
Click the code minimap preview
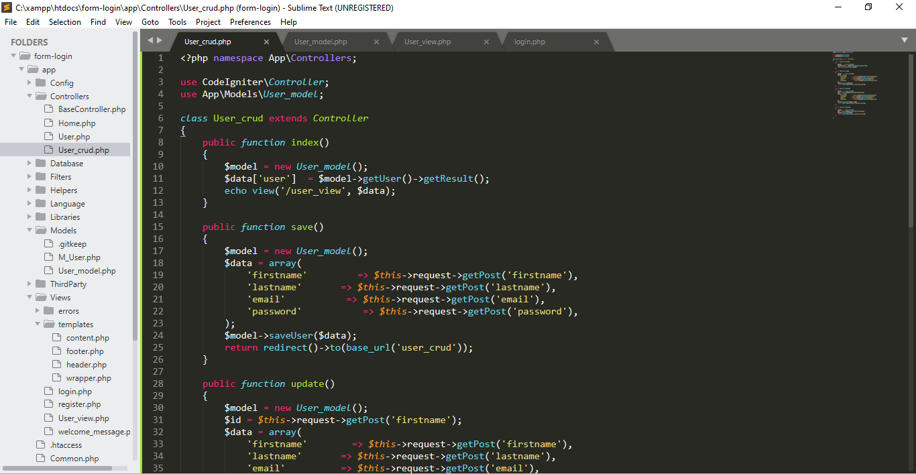pyautogui.click(x=856, y=85)
